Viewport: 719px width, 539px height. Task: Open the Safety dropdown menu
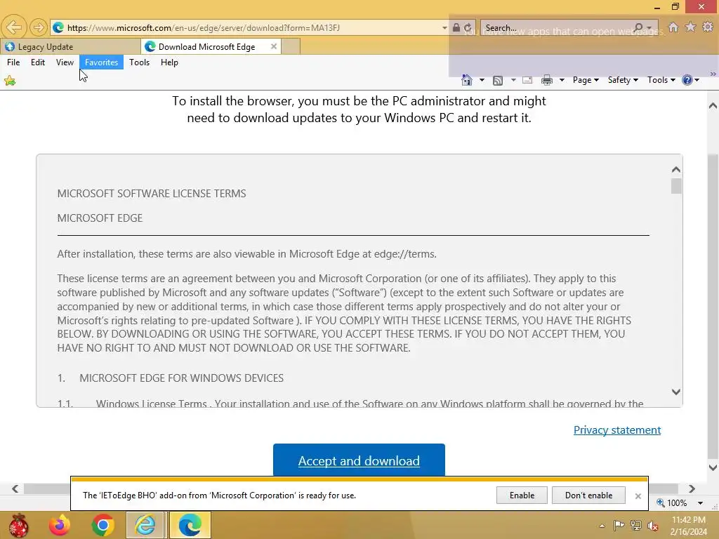coord(623,80)
